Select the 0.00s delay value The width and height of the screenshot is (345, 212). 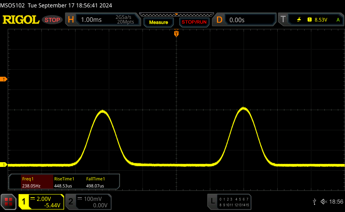click(237, 20)
